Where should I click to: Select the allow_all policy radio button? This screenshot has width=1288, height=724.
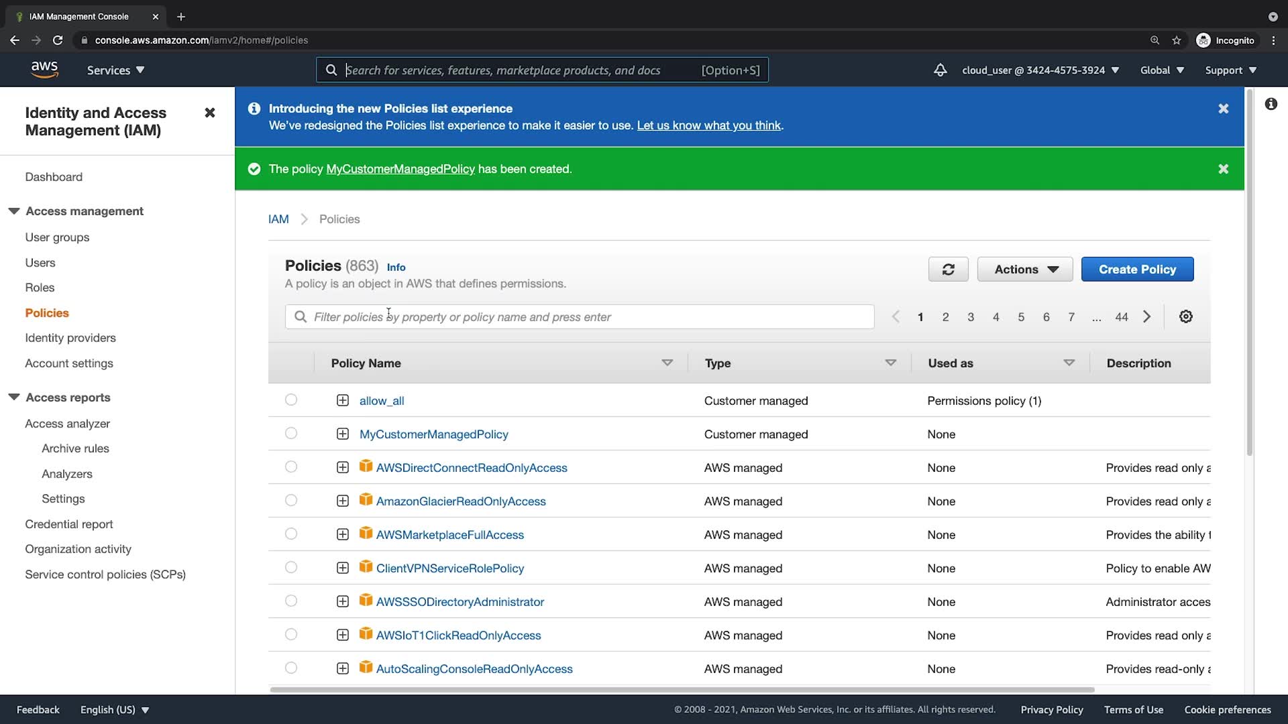point(290,400)
